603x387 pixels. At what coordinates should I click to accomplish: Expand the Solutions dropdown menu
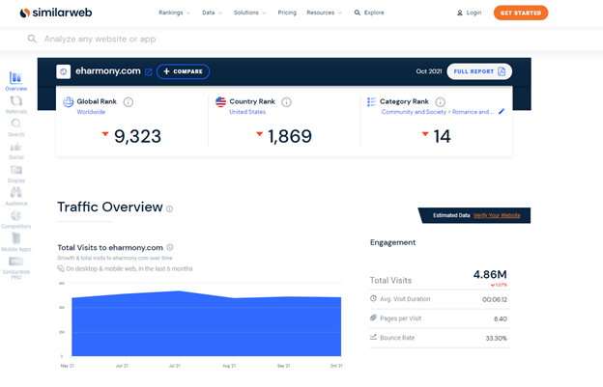248,13
